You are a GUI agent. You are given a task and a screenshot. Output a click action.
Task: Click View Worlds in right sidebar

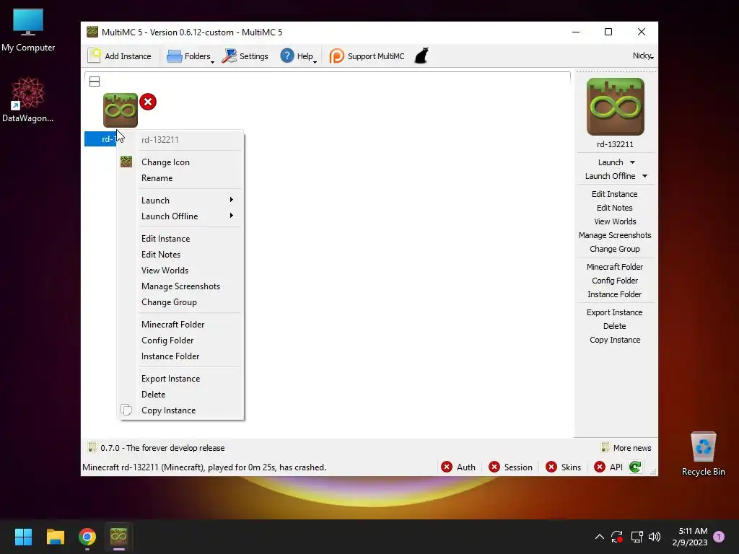(615, 221)
